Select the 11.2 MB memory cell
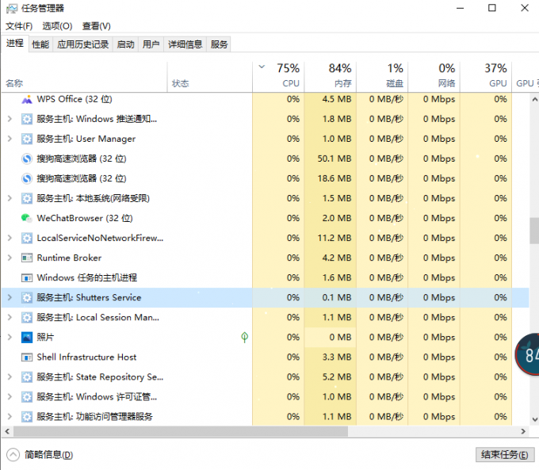This screenshot has width=539, height=470. (x=331, y=239)
